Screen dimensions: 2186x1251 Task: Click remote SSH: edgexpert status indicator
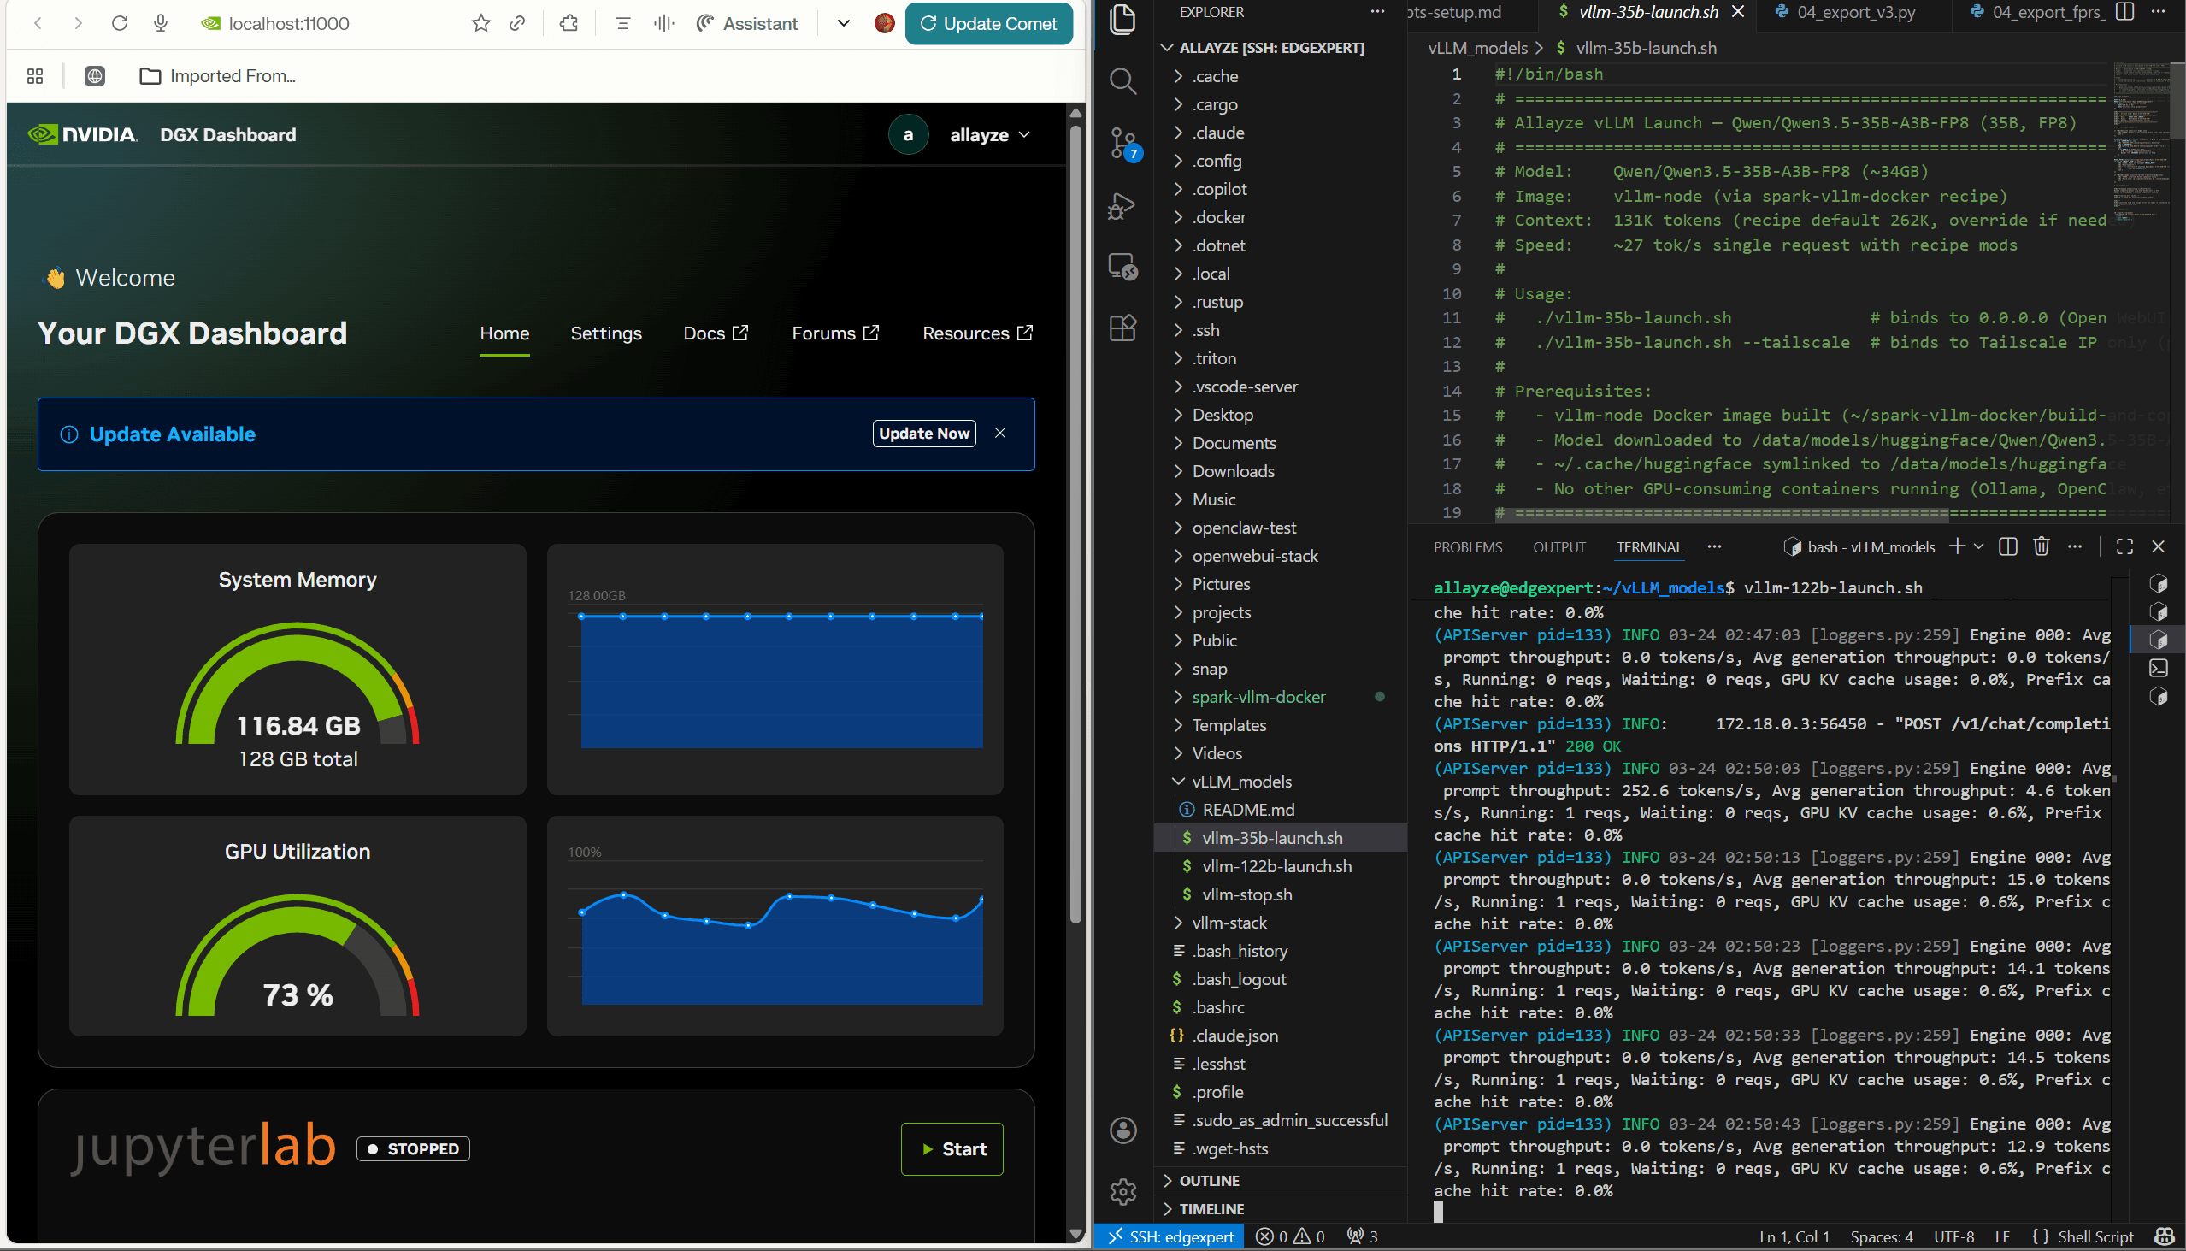pyautogui.click(x=1170, y=1237)
